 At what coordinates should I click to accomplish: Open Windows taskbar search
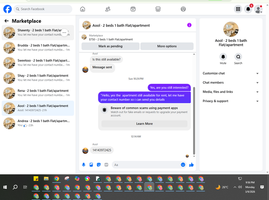15,187
